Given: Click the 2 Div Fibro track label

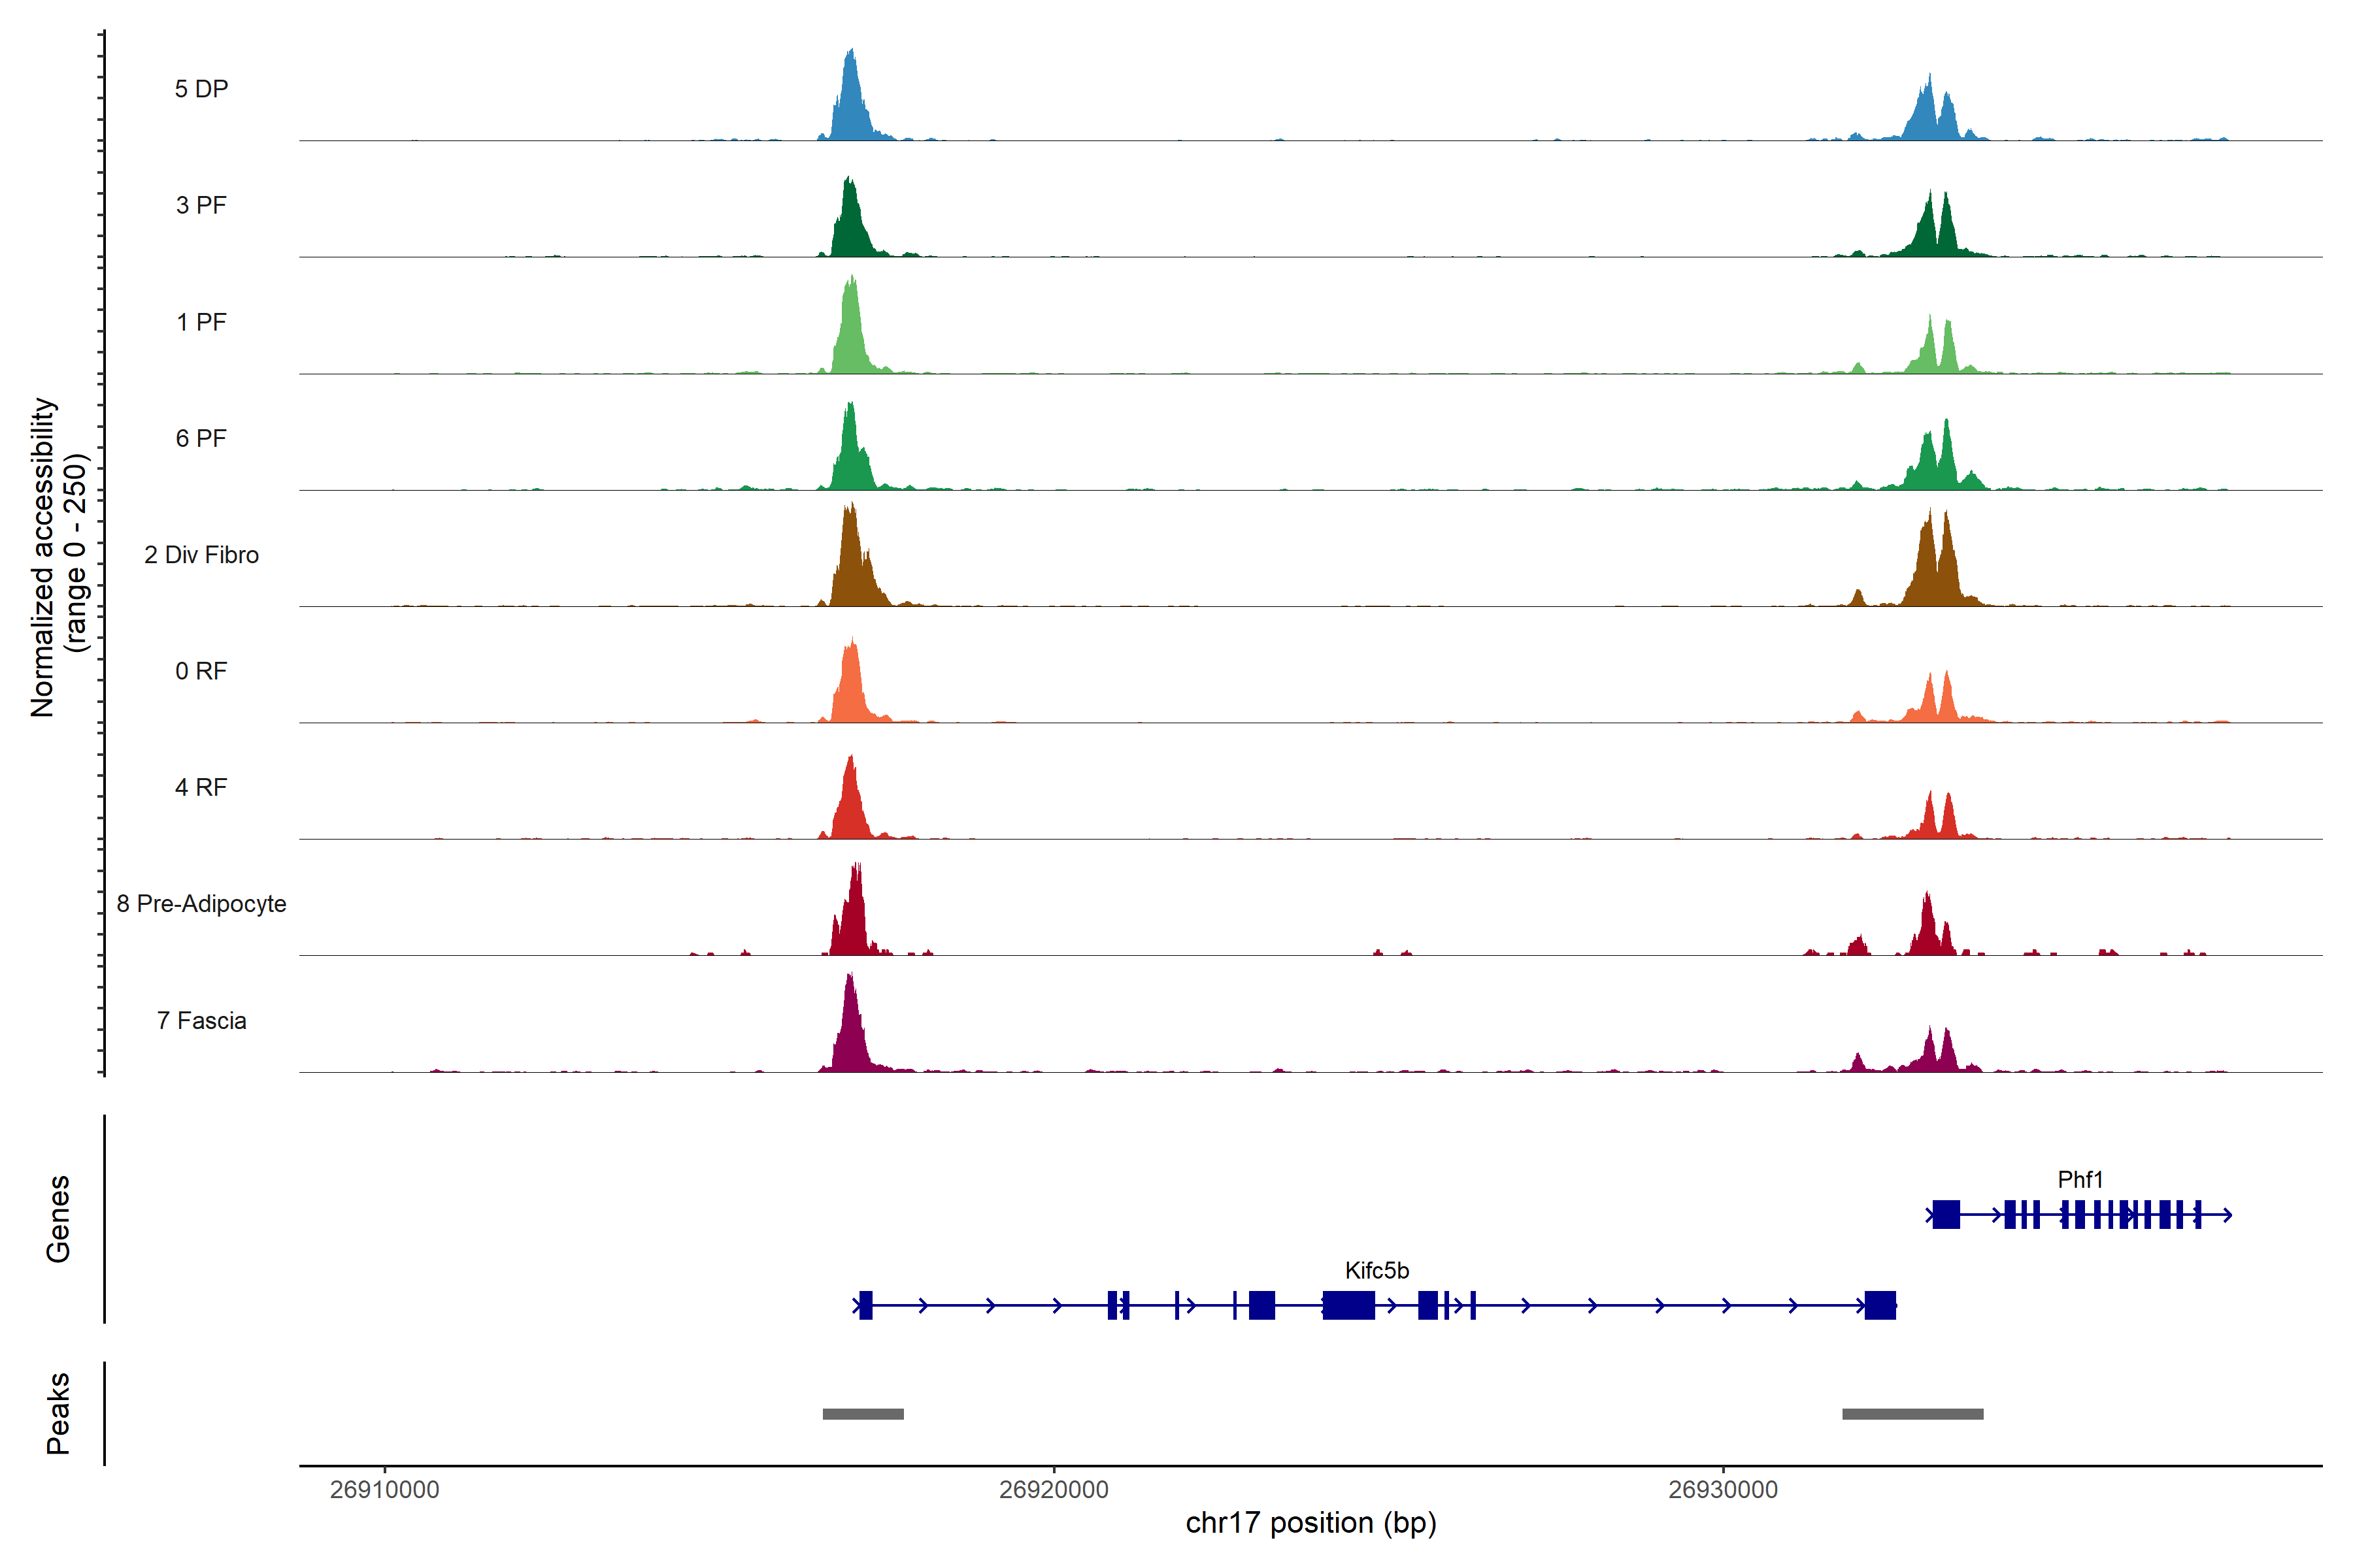Looking at the screenshot, I should pyautogui.click(x=201, y=555).
